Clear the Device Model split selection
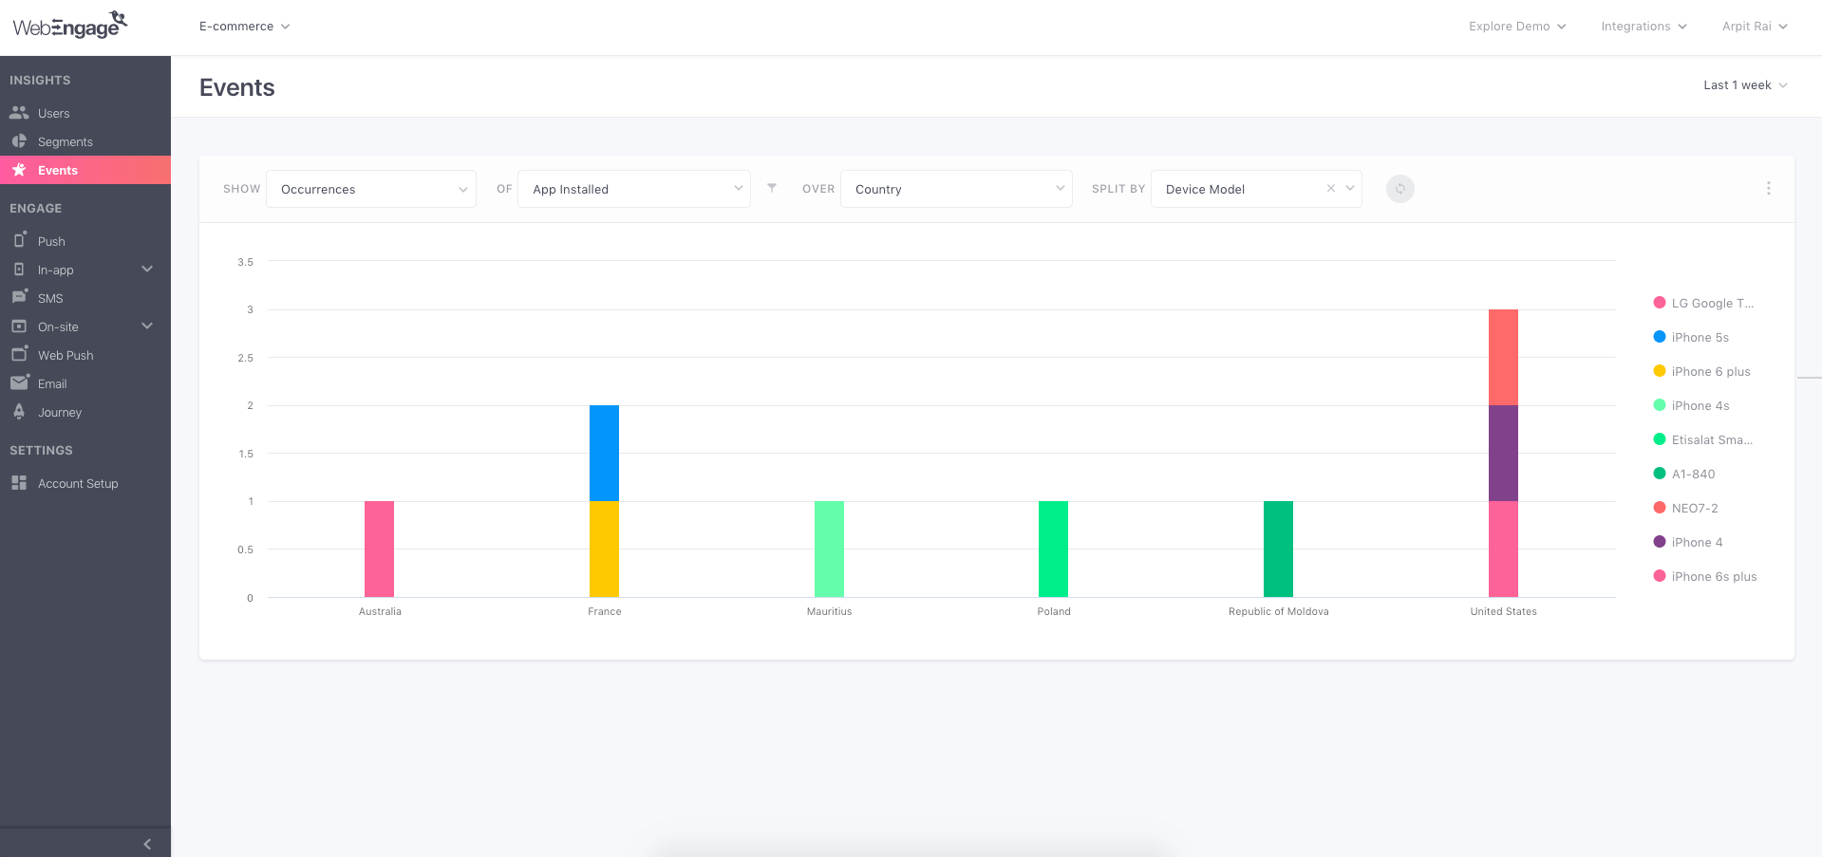The height and width of the screenshot is (857, 1822). click(1331, 188)
